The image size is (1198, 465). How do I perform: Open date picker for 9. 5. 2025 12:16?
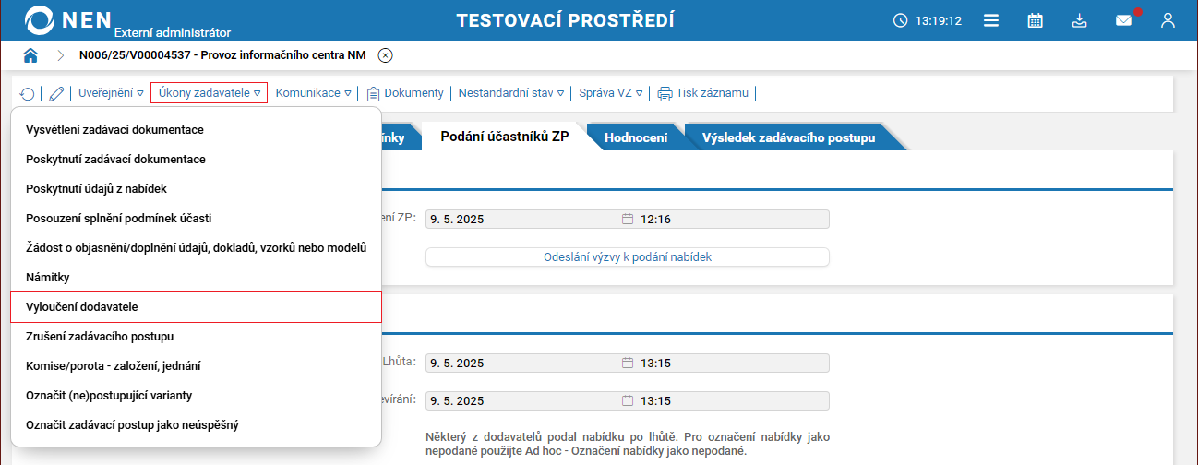[628, 220]
